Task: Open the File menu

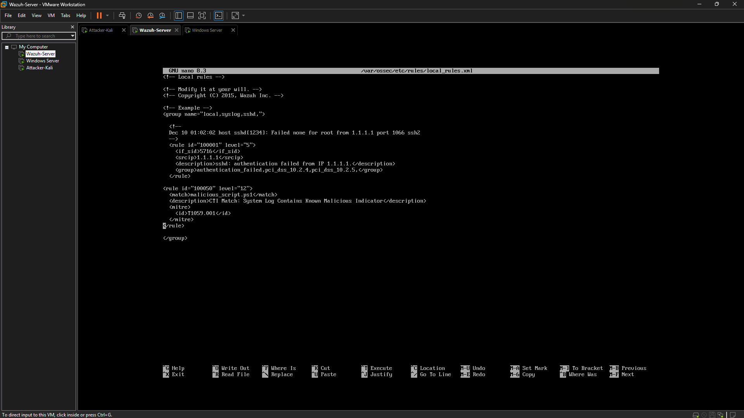Action: (x=8, y=15)
